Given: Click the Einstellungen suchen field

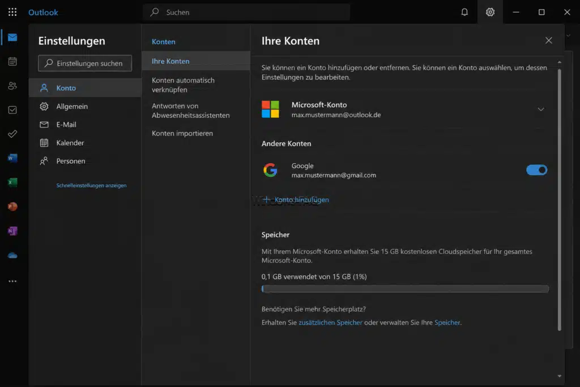Looking at the screenshot, I should tap(85, 63).
